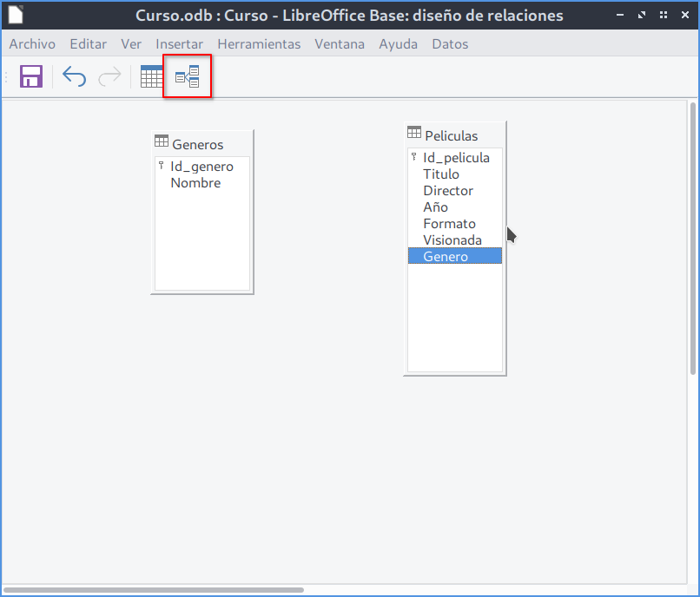Open the Editar menu

pos(88,43)
